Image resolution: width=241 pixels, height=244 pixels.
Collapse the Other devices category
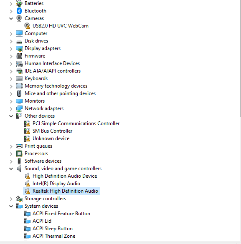pyautogui.click(x=11, y=116)
